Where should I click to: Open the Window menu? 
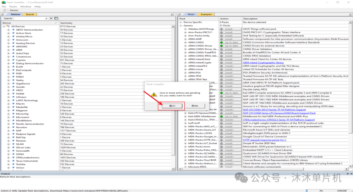coord(26,7)
